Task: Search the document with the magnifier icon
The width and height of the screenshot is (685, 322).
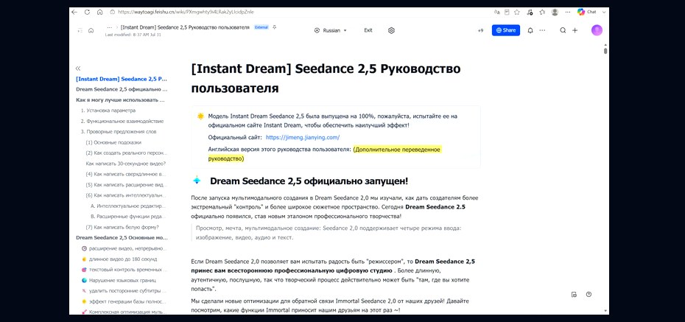Action: coord(563,31)
